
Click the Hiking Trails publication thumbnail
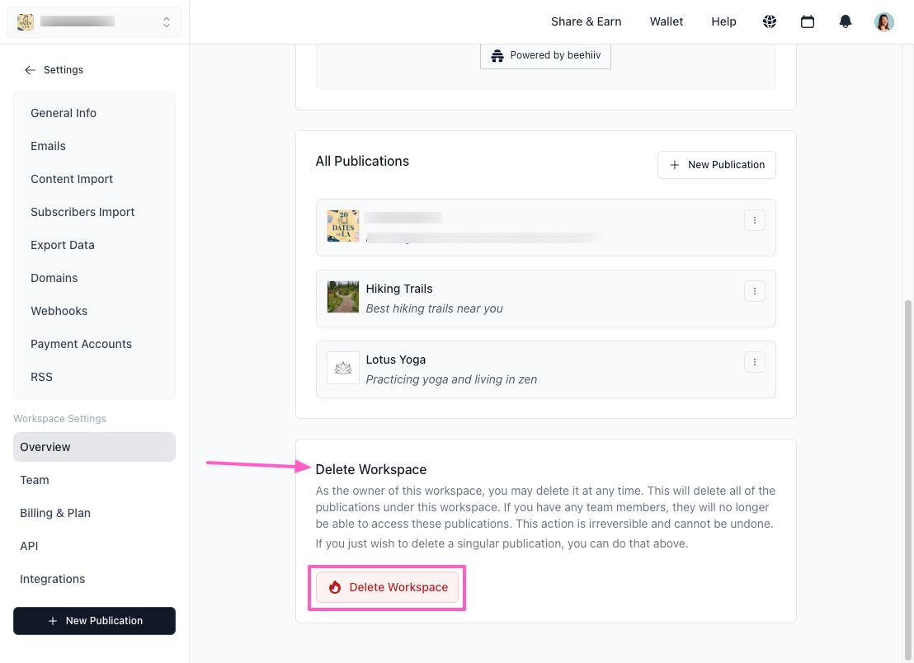coord(343,297)
